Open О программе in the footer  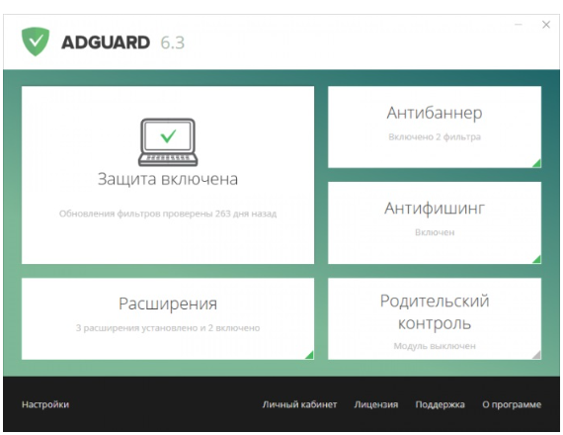[x=512, y=404]
